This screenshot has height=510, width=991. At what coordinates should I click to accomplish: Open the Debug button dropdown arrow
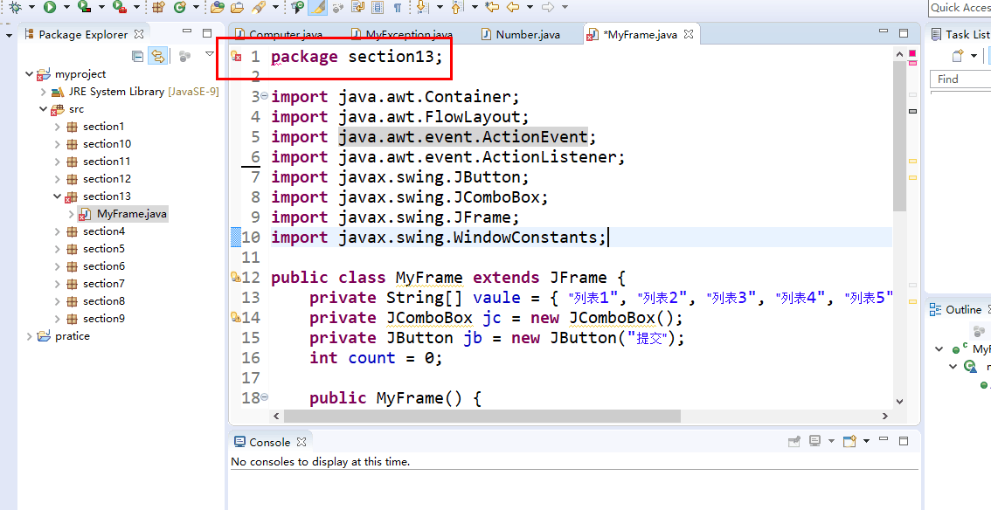click(31, 7)
